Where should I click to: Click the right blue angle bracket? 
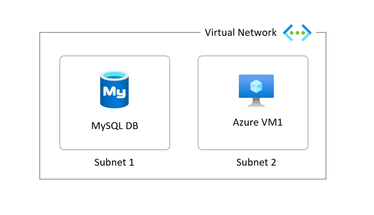point(307,33)
